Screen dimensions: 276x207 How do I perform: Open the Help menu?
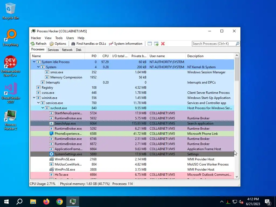coord(81,38)
